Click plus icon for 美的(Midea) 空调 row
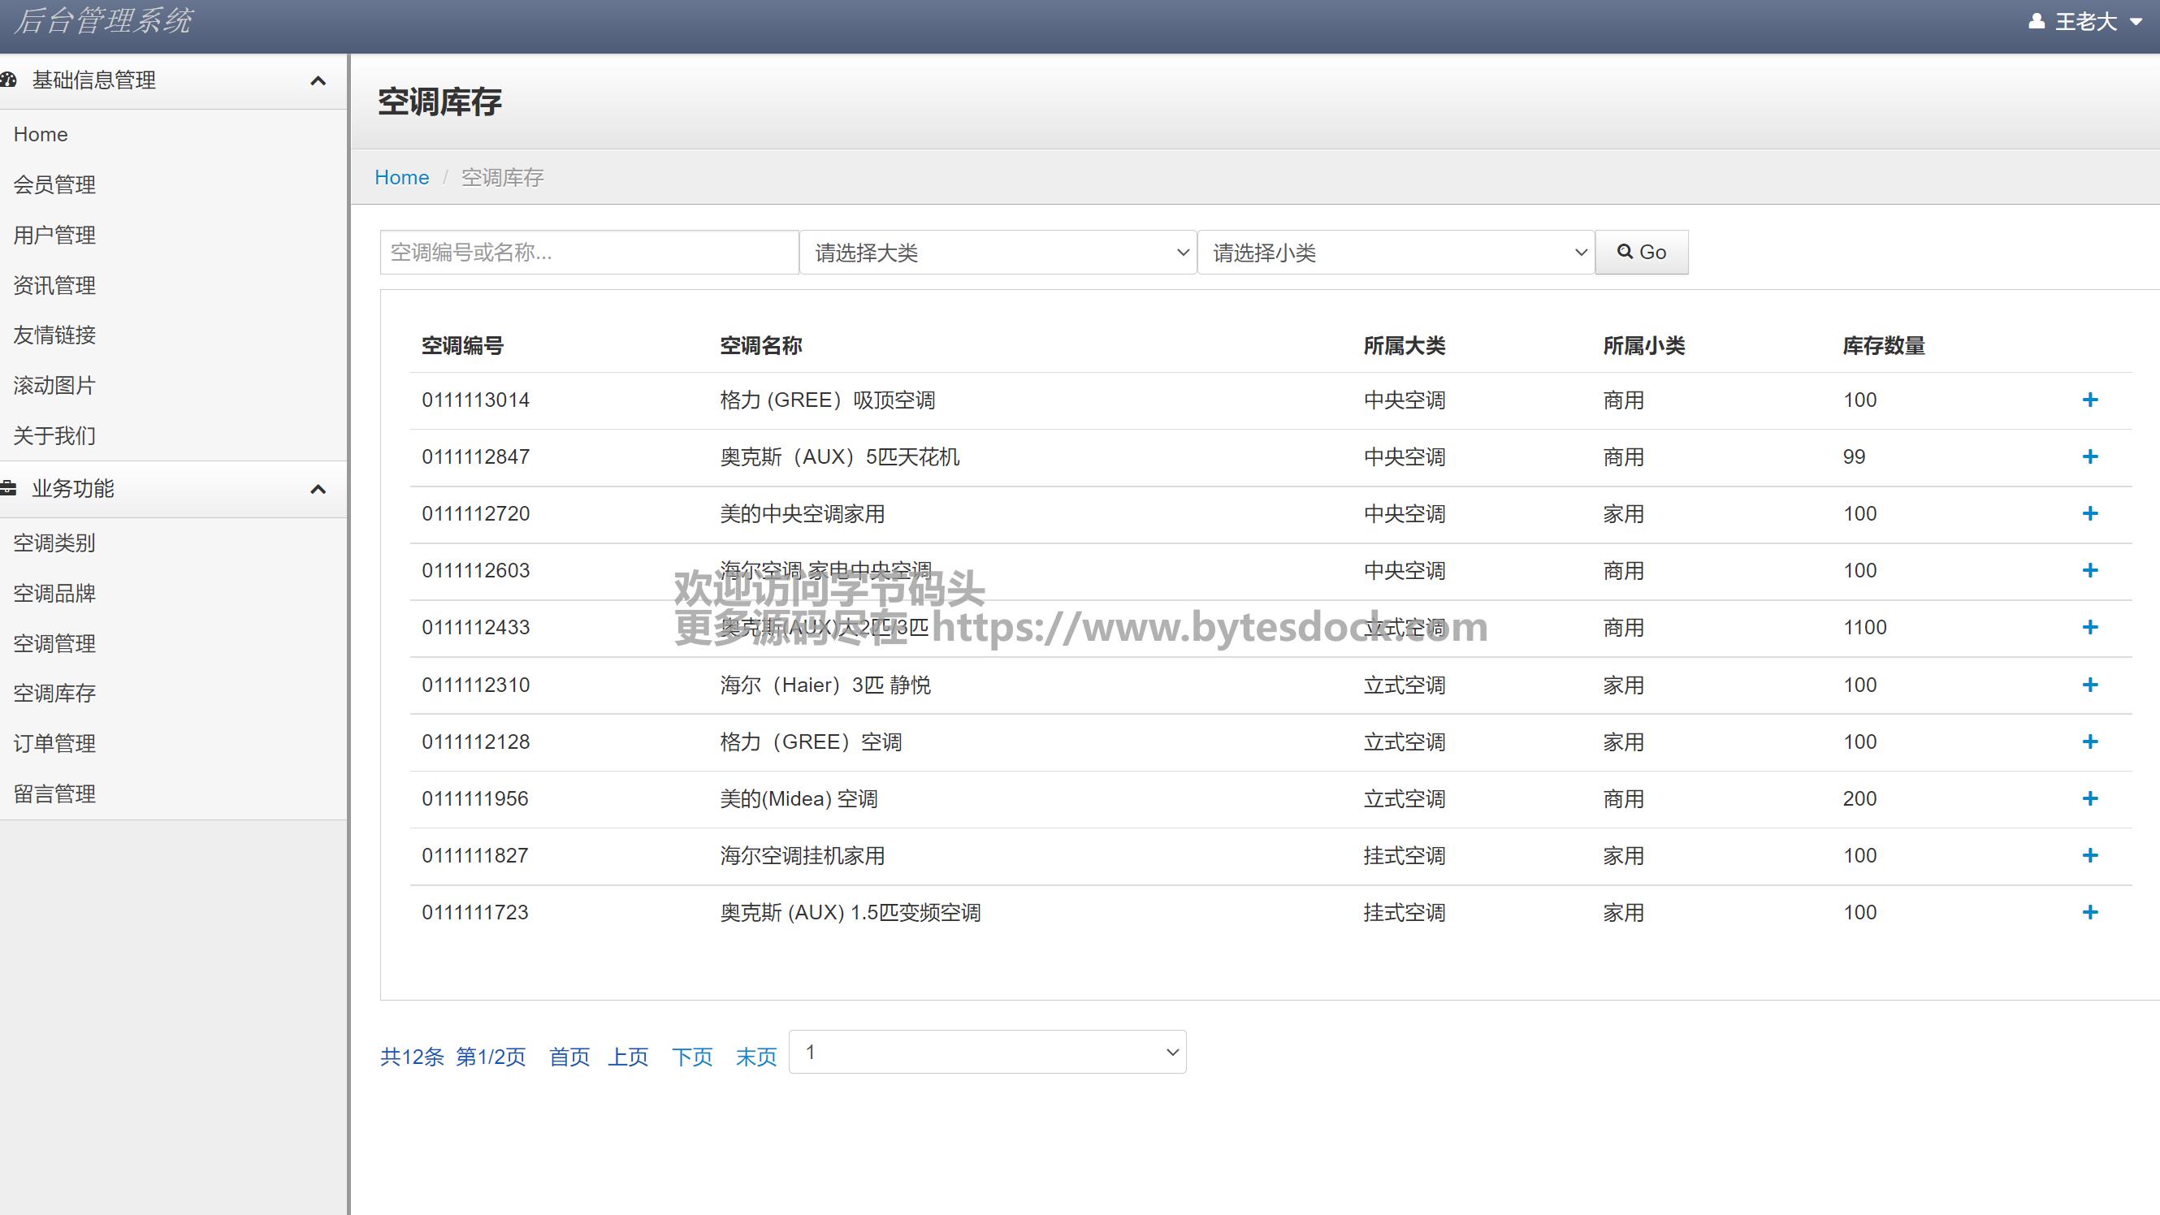 (x=2089, y=798)
